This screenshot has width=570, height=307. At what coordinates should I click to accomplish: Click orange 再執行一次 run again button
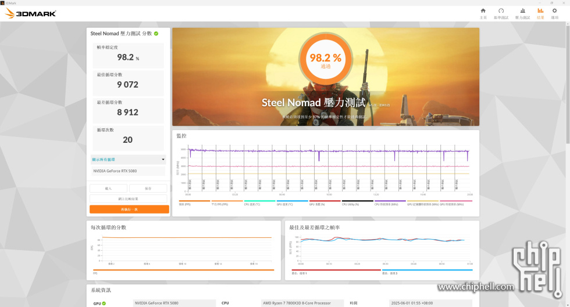click(129, 210)
